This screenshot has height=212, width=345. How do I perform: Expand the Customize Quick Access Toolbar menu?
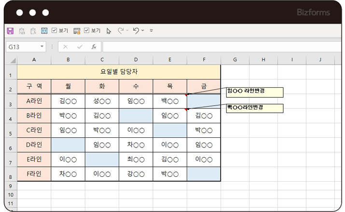click(x=152, y=31)
